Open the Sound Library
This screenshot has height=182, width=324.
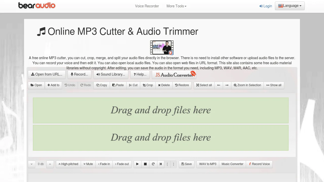click(111, 74)
